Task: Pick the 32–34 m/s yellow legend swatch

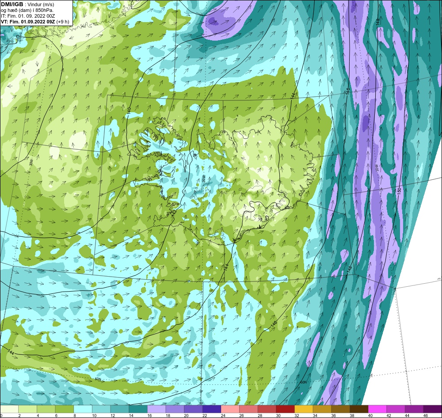Action: (x=304, y=409)
